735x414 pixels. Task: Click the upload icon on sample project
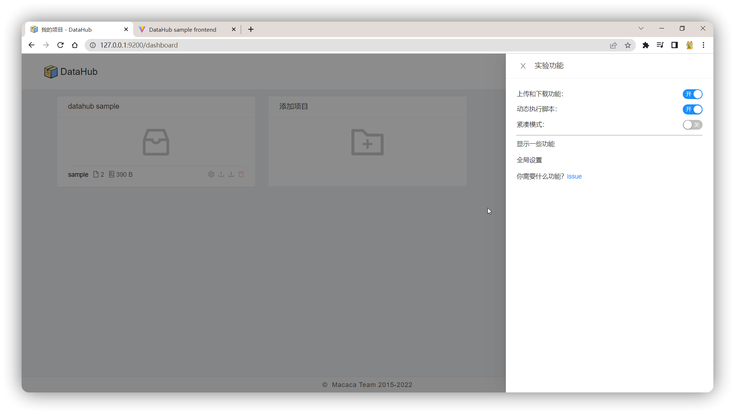pyautogui.click(x=221, y=174)
